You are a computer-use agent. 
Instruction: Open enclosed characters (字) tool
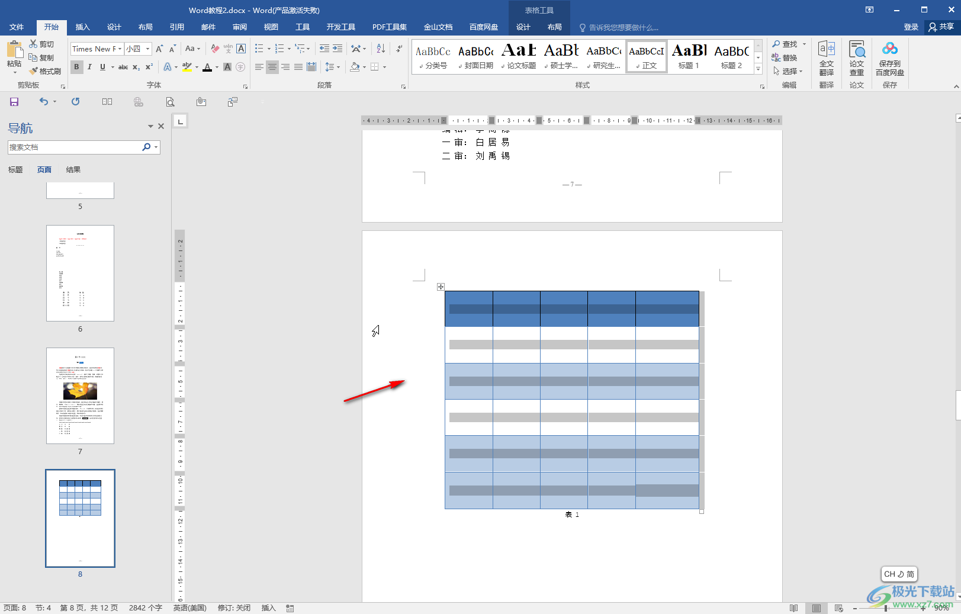coord(240,67)
